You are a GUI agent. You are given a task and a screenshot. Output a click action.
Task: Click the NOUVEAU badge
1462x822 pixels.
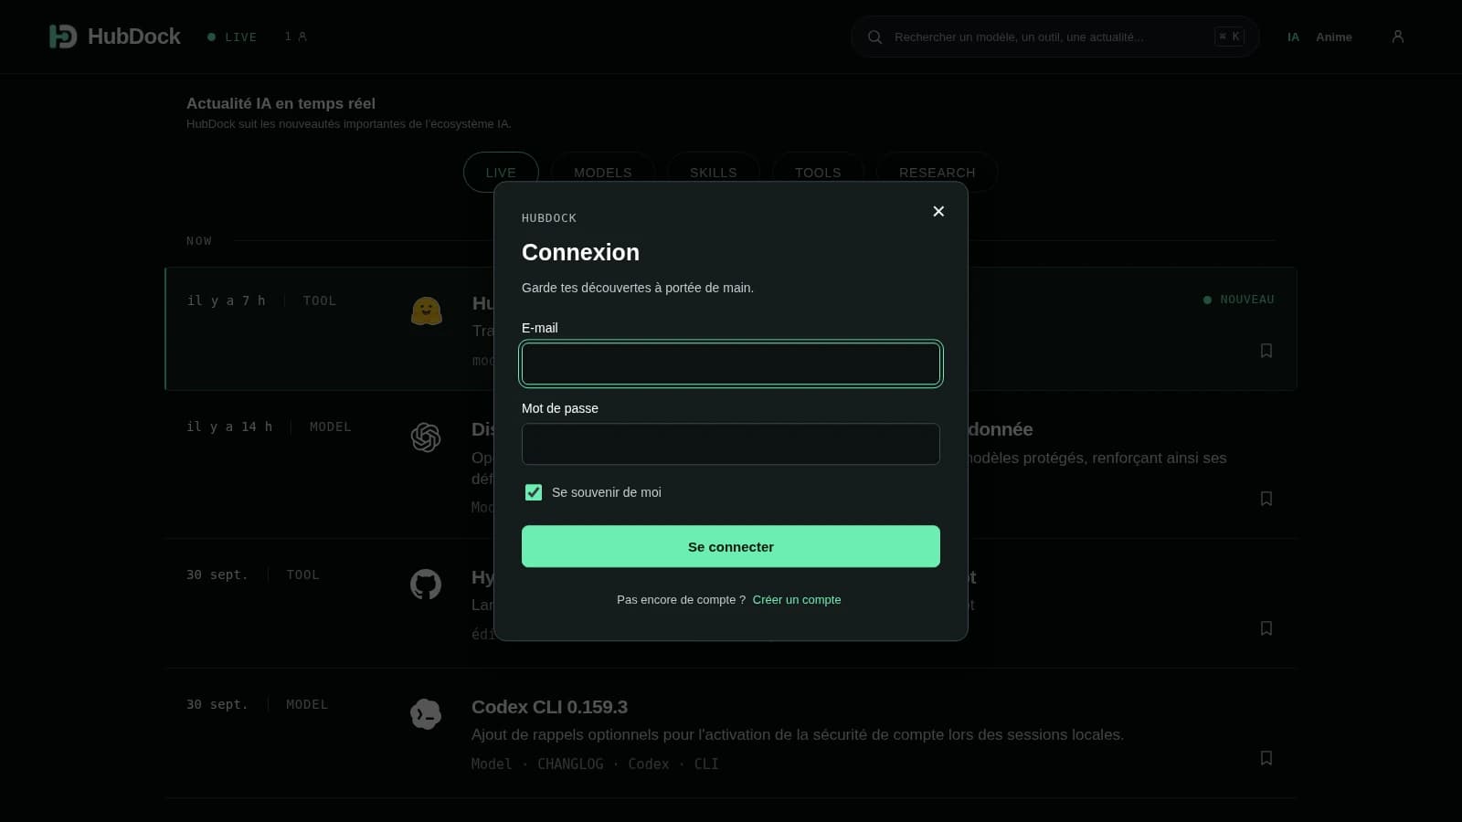[1238, 300]
